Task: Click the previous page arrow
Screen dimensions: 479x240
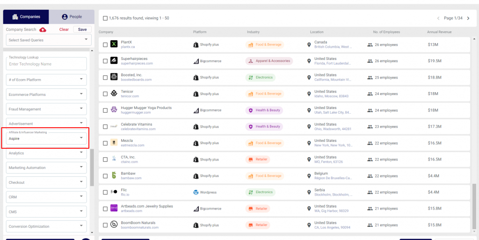Action: click(x=438, y=18)
